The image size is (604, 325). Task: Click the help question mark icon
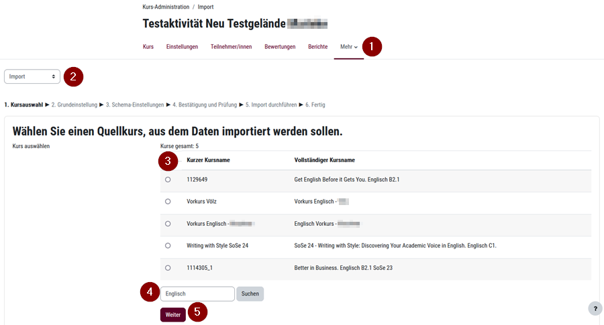coord(595,308)
